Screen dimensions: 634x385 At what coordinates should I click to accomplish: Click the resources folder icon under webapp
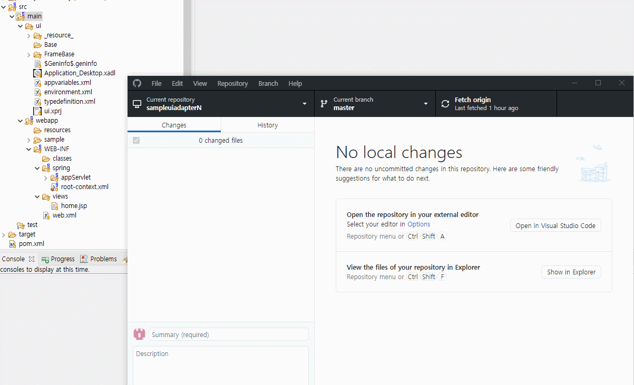click(x=37, y=130)
